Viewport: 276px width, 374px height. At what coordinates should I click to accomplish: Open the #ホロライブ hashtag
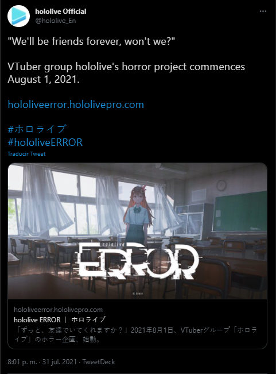(37, 129)
